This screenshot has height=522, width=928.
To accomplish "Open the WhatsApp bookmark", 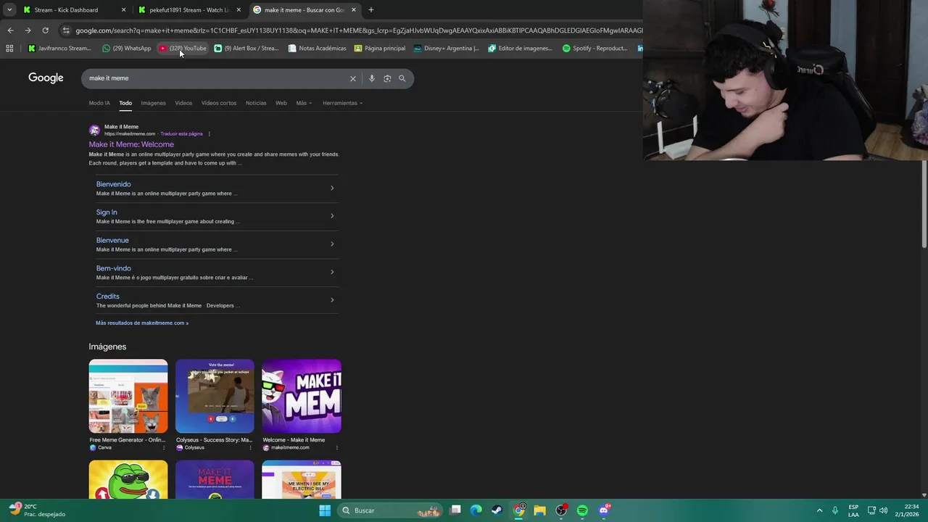I will [126, 49].
